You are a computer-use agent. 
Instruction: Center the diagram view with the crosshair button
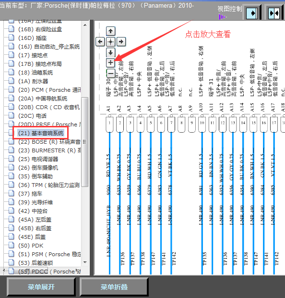[111, 42]
